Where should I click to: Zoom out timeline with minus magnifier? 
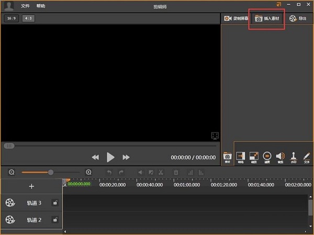click(12, 172)
